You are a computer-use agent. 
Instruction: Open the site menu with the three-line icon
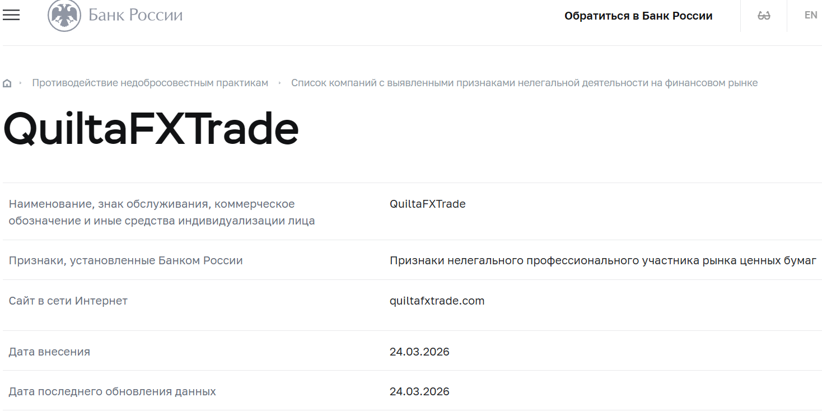click(11, 15)
